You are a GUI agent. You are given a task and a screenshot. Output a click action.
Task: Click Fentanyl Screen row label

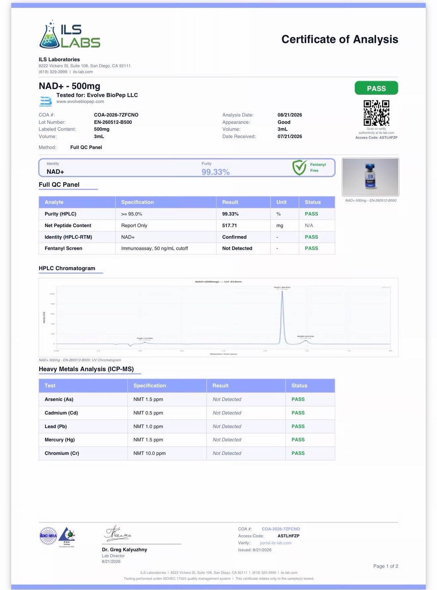click(64, 248)
